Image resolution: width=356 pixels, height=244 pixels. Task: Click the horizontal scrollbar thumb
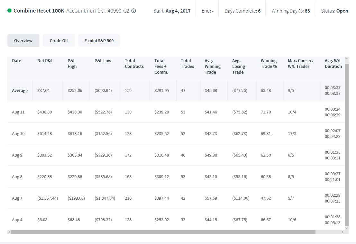tap(163, 232)
